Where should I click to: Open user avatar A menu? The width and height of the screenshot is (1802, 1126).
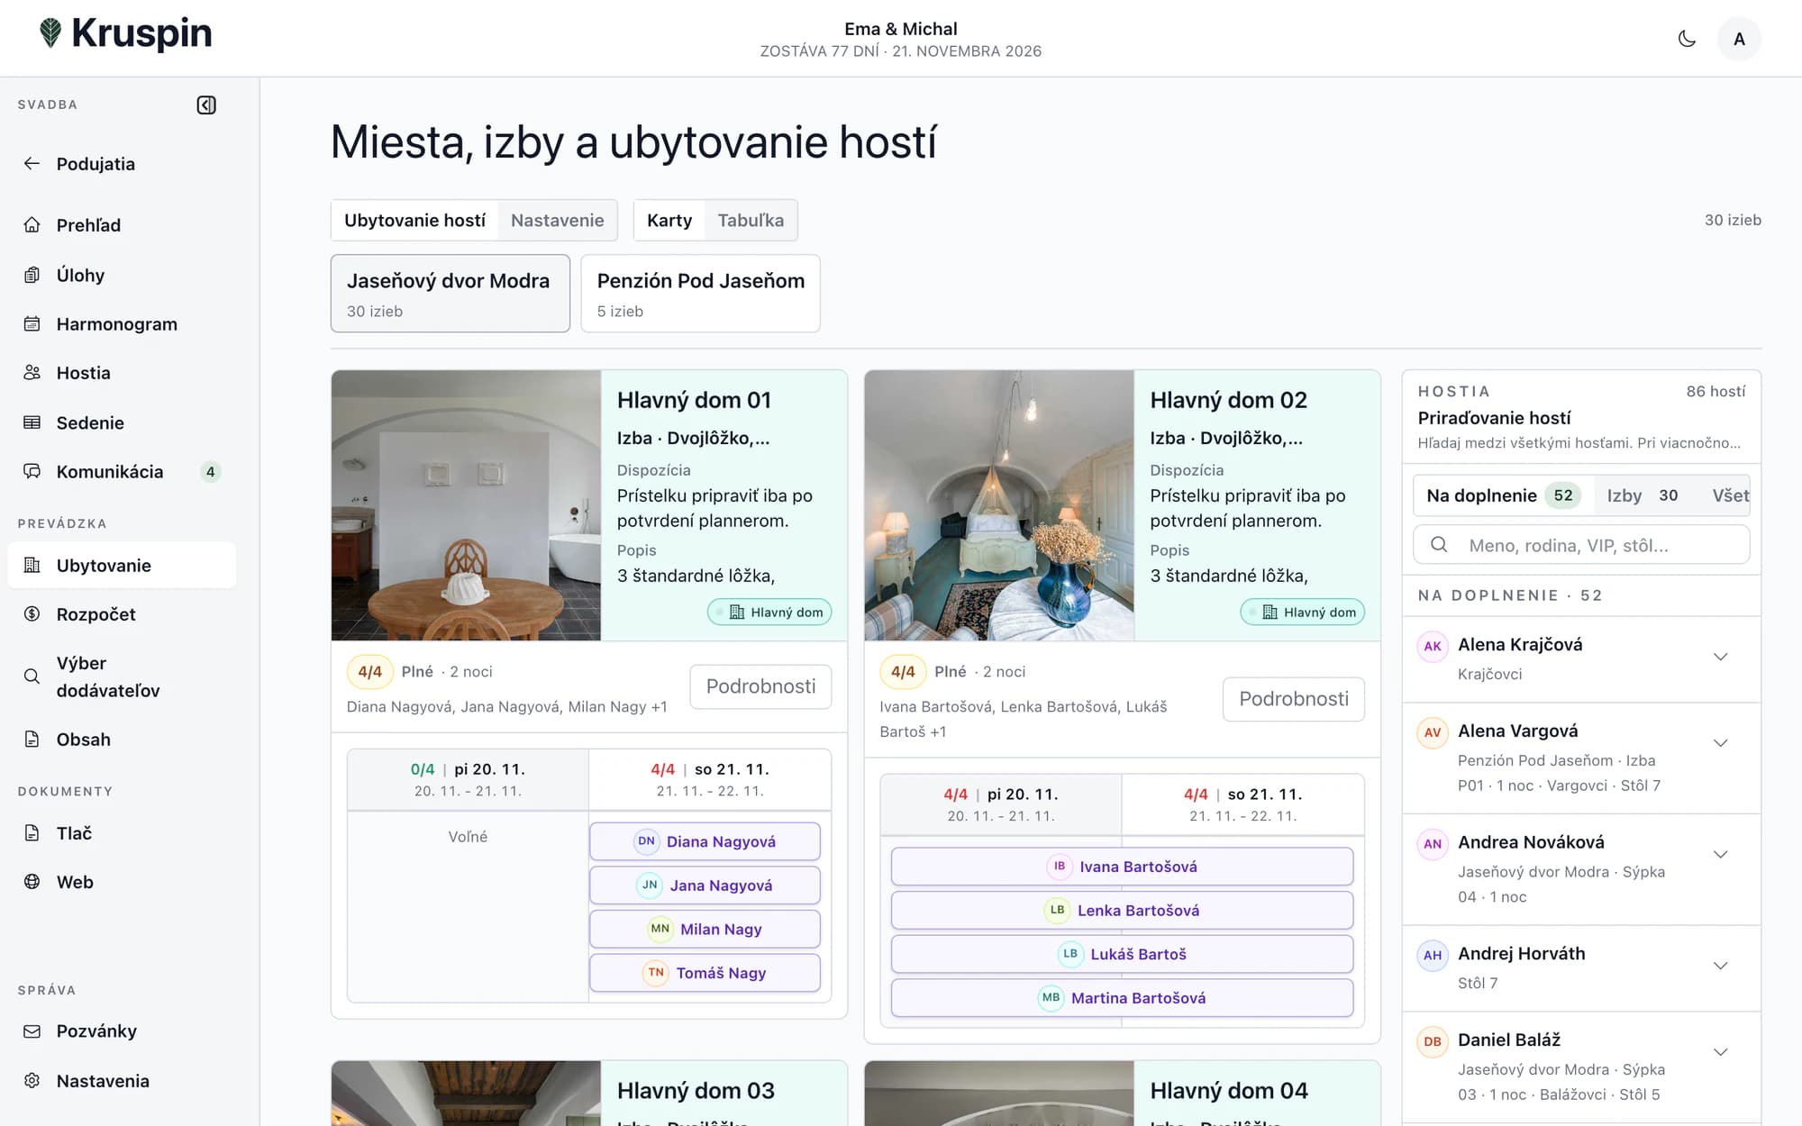pyautogui.click(x=1739, y=39)
